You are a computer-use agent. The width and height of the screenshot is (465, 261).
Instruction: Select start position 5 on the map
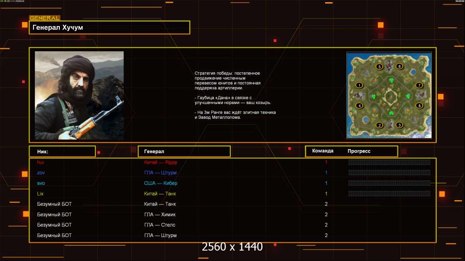(380, 67)
